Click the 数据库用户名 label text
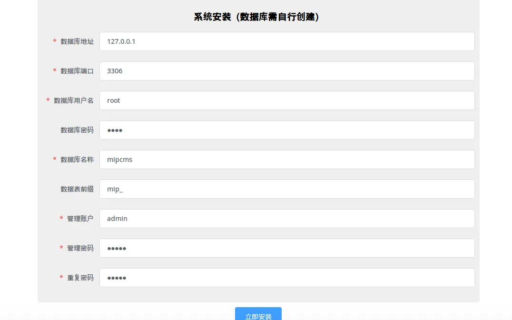Image resolution: width=512 pixels, height=320 pixels. (x=74, y=100)
